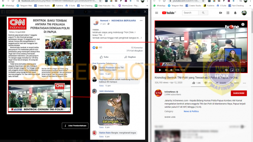Play the tvOne YouTube video
Screen dimensions: 253x142
[160, 70]
